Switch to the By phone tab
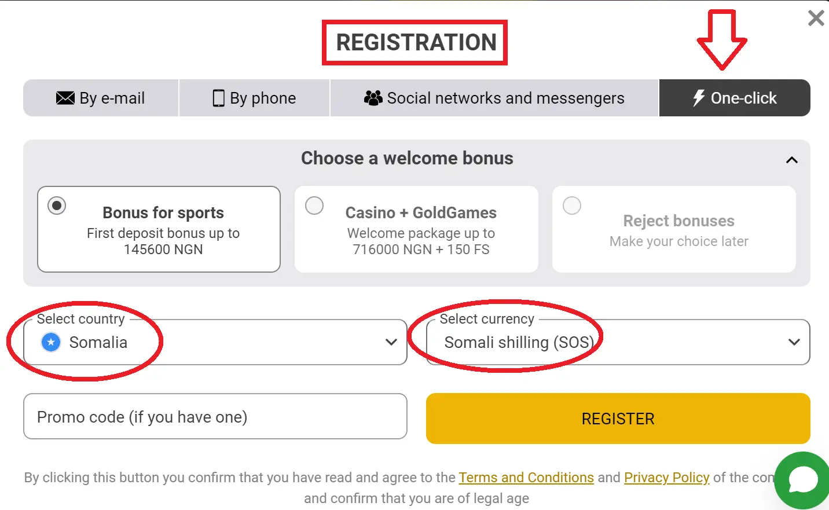Viewport: 829px width, 510px height. 255,98
